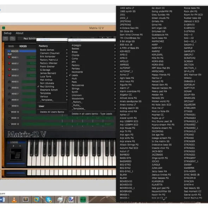This screenshot has width=208, height=208.
Task: Load the 'Guadapoule MA' preset
Action: click(160, 35)
